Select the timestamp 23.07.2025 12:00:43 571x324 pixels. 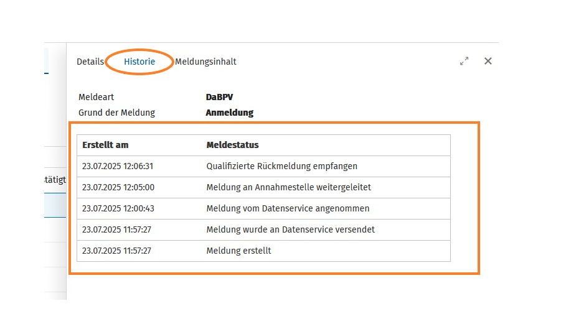click(x=118, y=208)
